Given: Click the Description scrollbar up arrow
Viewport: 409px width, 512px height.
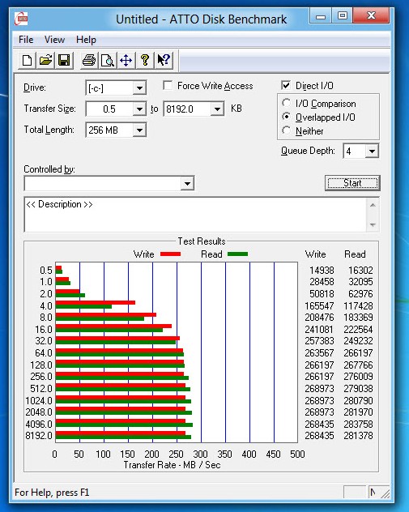Looking at the screenshot, I should click(373, 205).
